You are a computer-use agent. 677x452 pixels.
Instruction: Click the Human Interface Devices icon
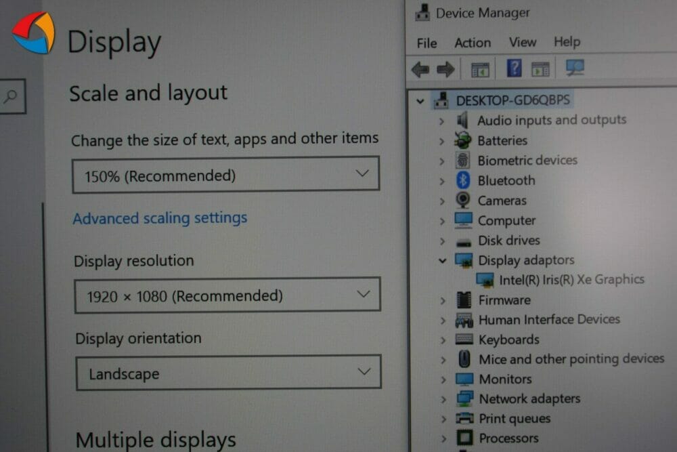tap(464, 320)
